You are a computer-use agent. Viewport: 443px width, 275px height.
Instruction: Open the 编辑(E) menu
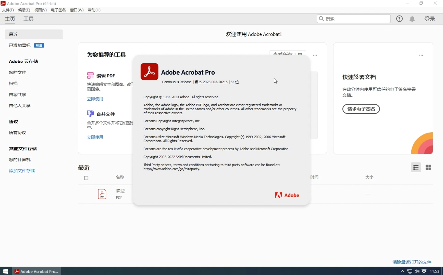click(24, 10)
